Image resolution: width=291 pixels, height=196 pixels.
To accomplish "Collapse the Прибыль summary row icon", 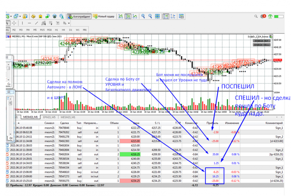I will tap(7, 185).
